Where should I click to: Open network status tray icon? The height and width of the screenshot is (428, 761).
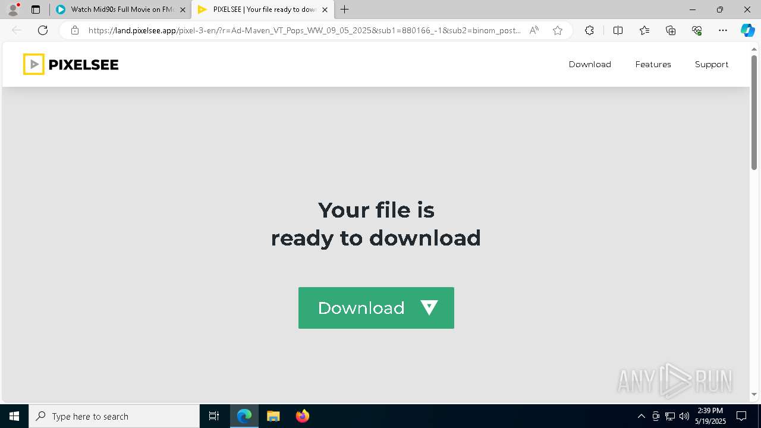coord(670,416)
